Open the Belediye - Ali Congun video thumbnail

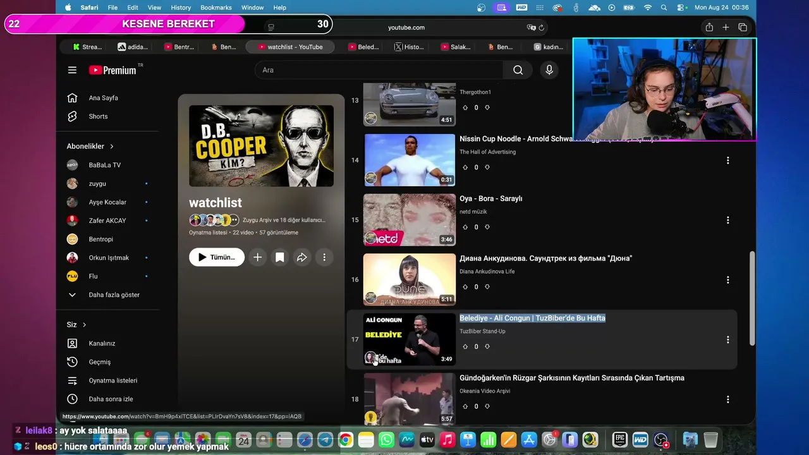click(410, 339)
